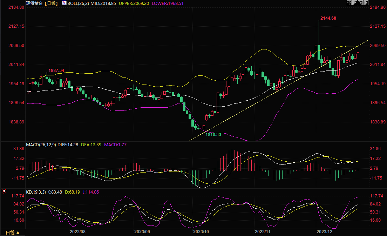Click the 2144.68 high price marker

coord(328,18)
